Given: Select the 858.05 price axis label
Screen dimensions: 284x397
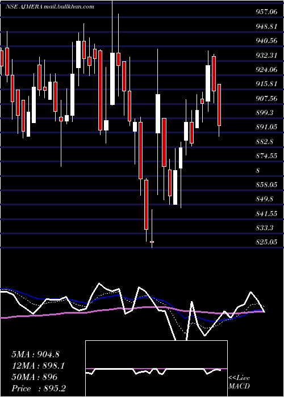Looking at the screenshot, I should pos(267,185).
